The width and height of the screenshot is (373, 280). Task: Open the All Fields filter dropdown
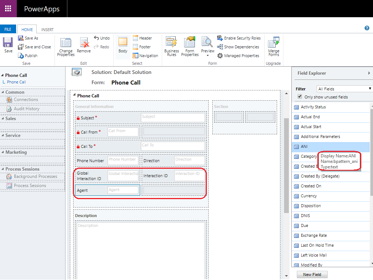click(x=344, y=89)
